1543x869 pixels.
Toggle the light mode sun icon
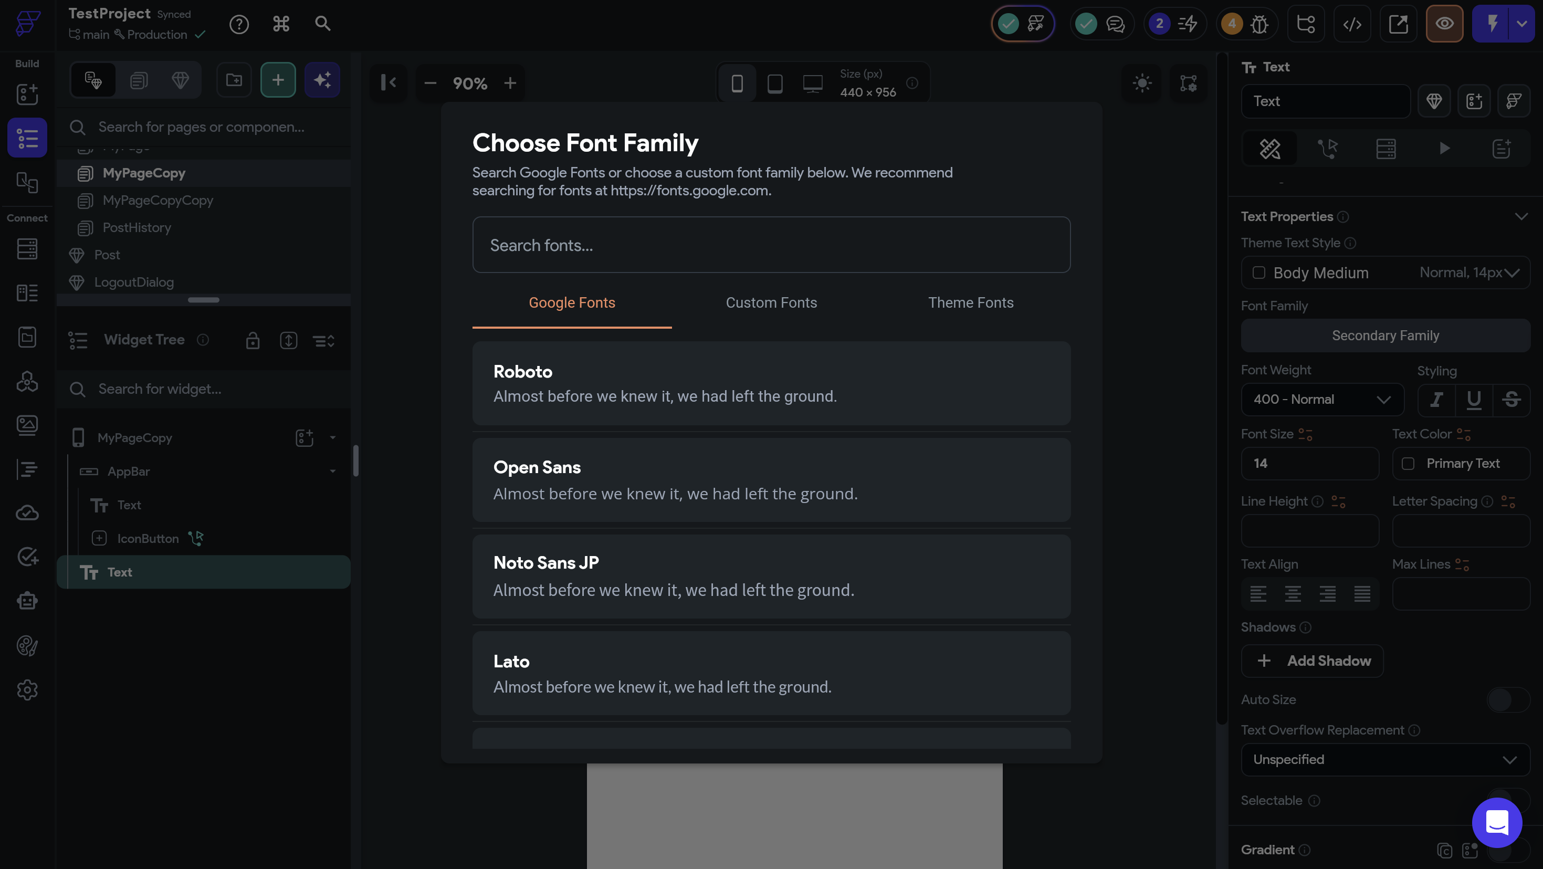(1142, 82)
